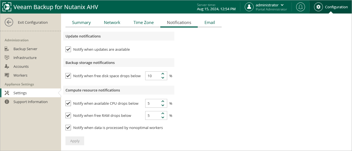Open the notifications bell icon
Image resolution: width=352 pixels, height=151 pixels.
coord(300,7)
